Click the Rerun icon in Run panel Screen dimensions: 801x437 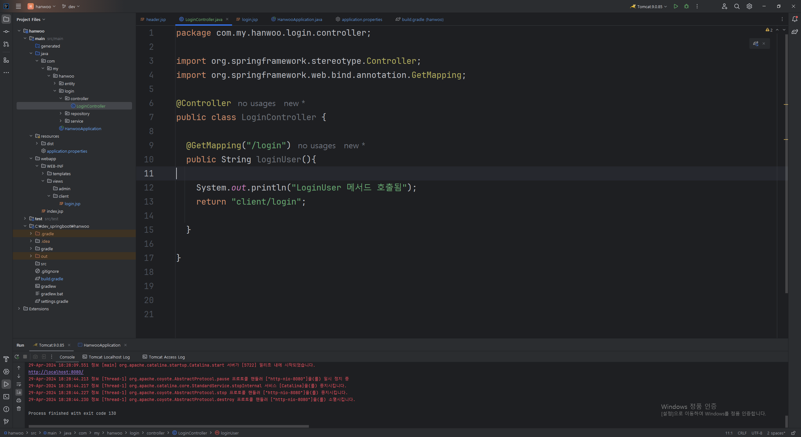point(17,357)
